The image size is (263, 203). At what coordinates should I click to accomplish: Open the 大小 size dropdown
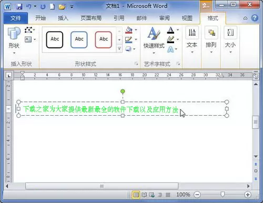(x=230, y=40)
